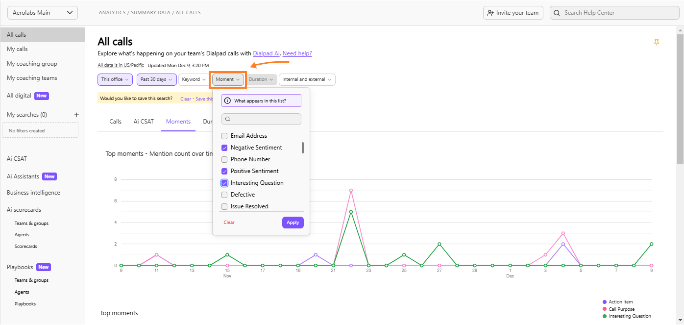684x325 pixels.
Task: Click Clear in the save search banner
Action: pos(186,99)
